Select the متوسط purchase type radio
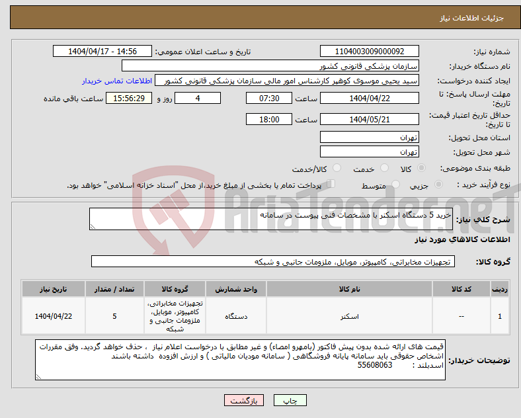This screenshot has width=521, height=418. (x=395, y=185)
